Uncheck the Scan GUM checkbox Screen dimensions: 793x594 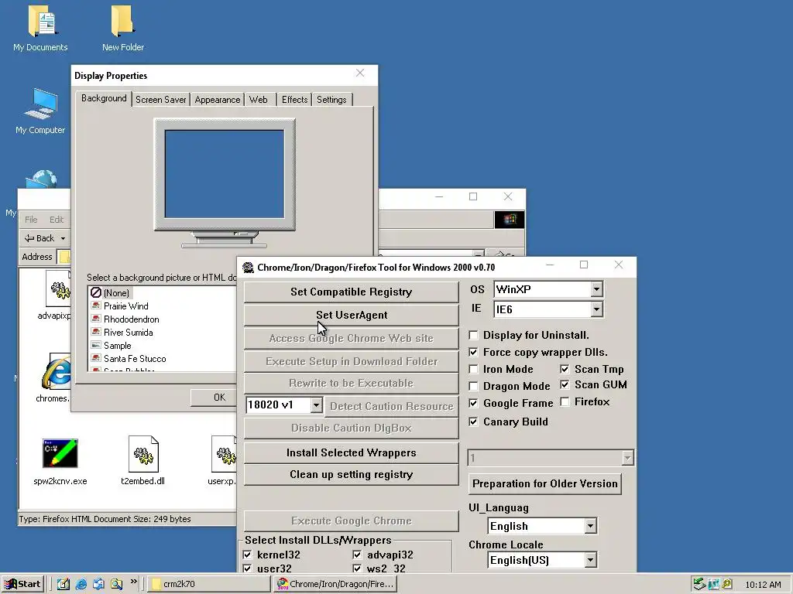[565, 385]
